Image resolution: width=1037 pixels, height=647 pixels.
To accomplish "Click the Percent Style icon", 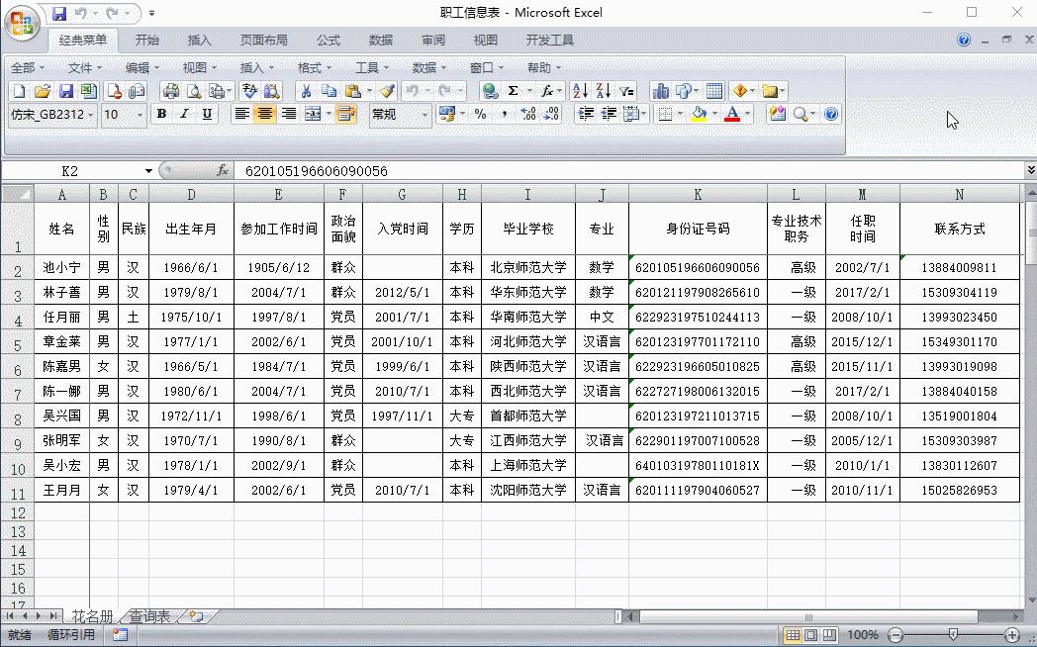I will (481, 115).
